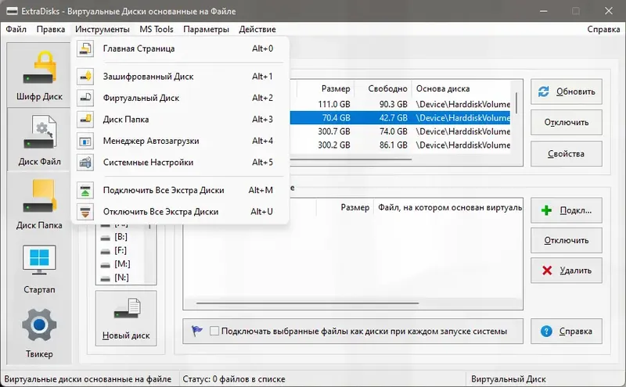Choose Главная Страница Alt+0 menu entry
This screenshot has height=387, width=626.
tap(180, 48)
